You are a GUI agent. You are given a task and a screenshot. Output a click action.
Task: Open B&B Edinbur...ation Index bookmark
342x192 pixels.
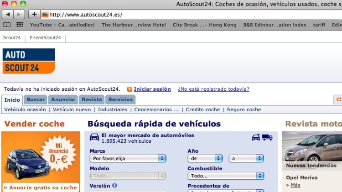pyautogui.click(x=275, y=25)
